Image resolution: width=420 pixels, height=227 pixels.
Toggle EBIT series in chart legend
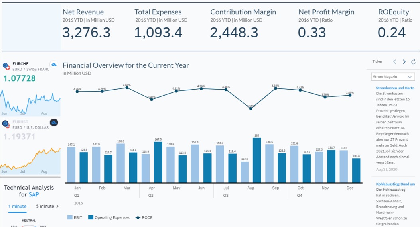point(75,217)
